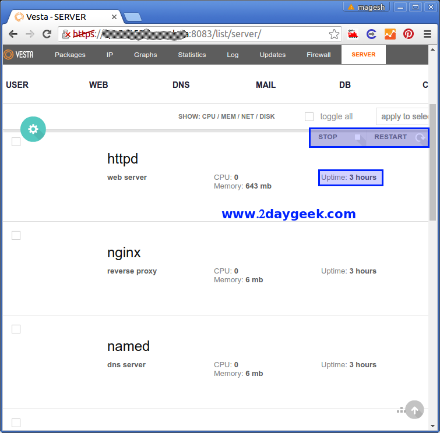Click the blue circular arrow extension icon
Viewport: 440px width, 433px height.
pyautogui.click(x=371, y=34)
